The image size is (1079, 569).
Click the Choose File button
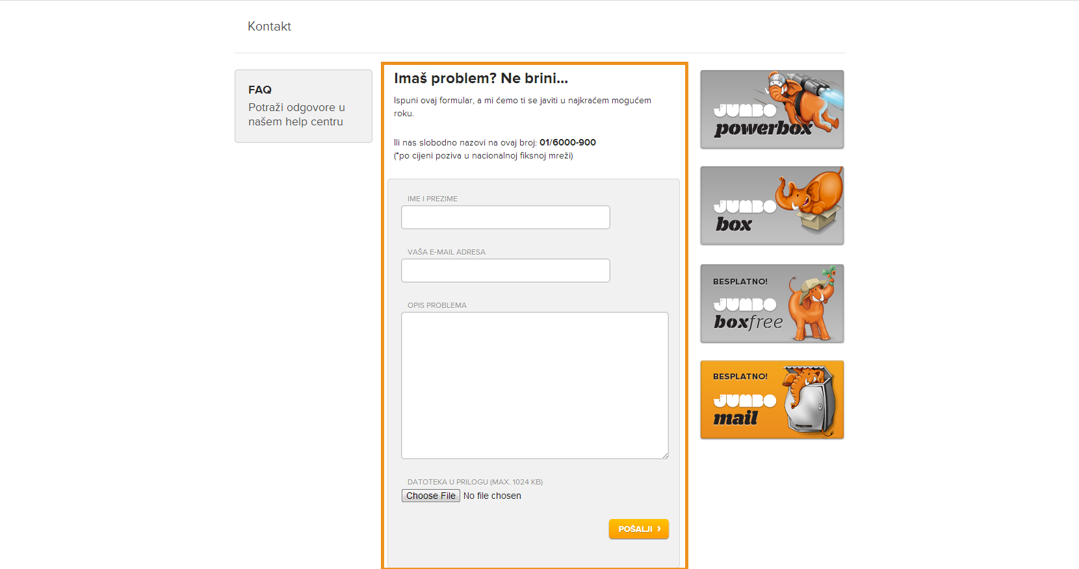[431, 496]
